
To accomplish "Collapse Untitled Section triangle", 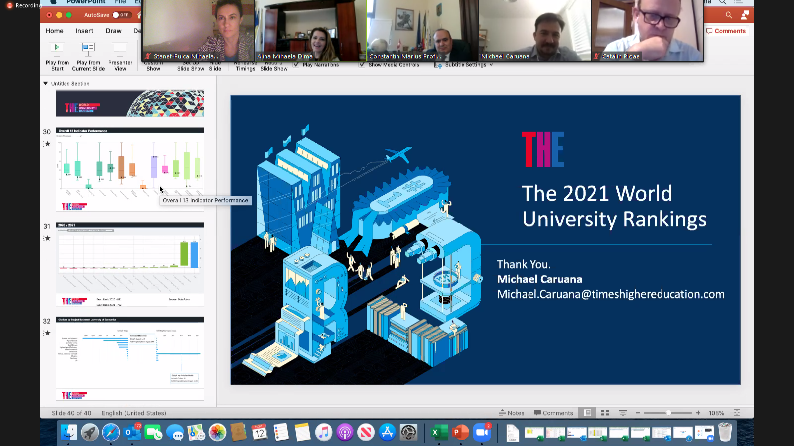I will [46, 84].
